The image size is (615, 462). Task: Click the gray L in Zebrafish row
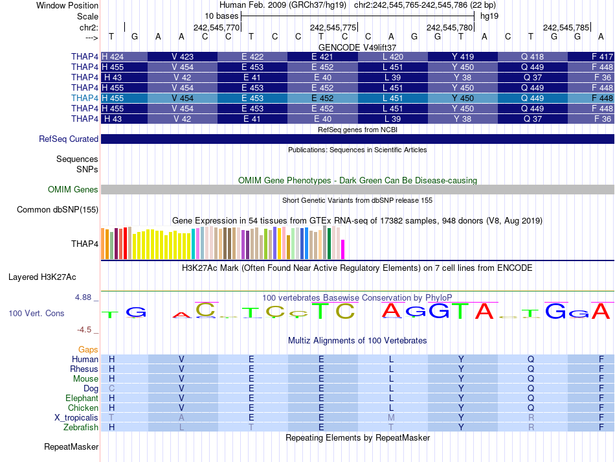click(181, 427)
